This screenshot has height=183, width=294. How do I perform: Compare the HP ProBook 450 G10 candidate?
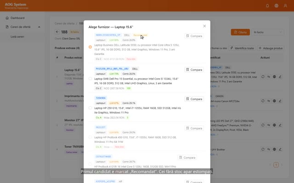tap(194, 128)
